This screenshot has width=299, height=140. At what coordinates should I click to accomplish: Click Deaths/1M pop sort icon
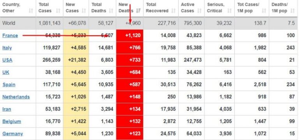tap(292, 11)
